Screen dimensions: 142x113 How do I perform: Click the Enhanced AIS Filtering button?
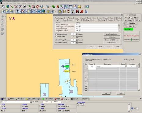[x=111, y=40]
